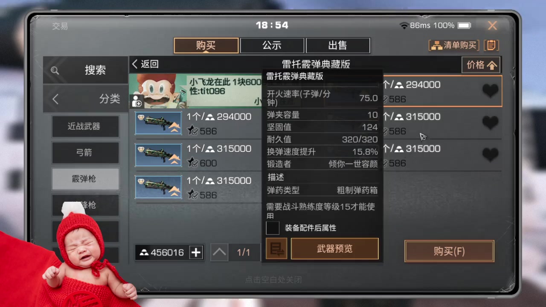Go to previous page with up arrow
This screenshot has height=307, width=546.
tap(220, 252)
